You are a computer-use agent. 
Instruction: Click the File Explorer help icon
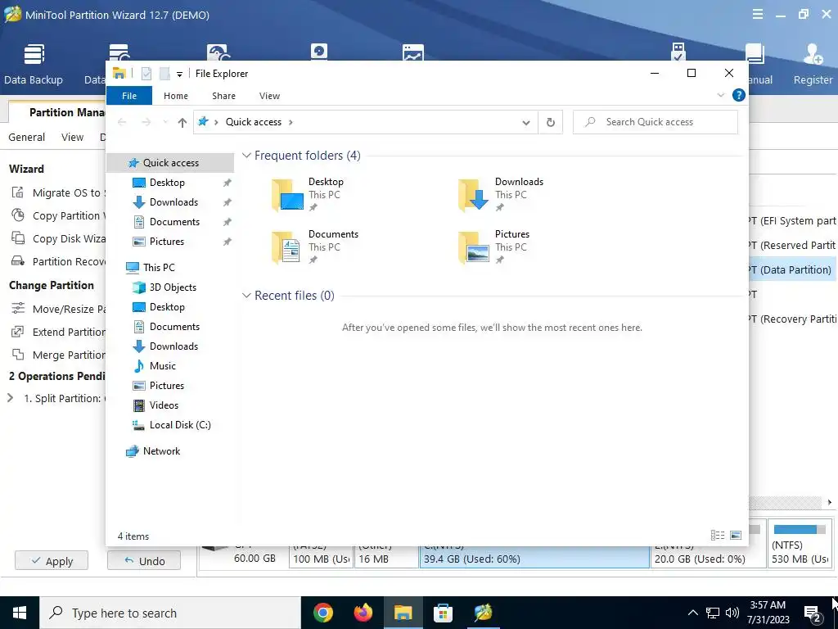click(x=739, y=95)
